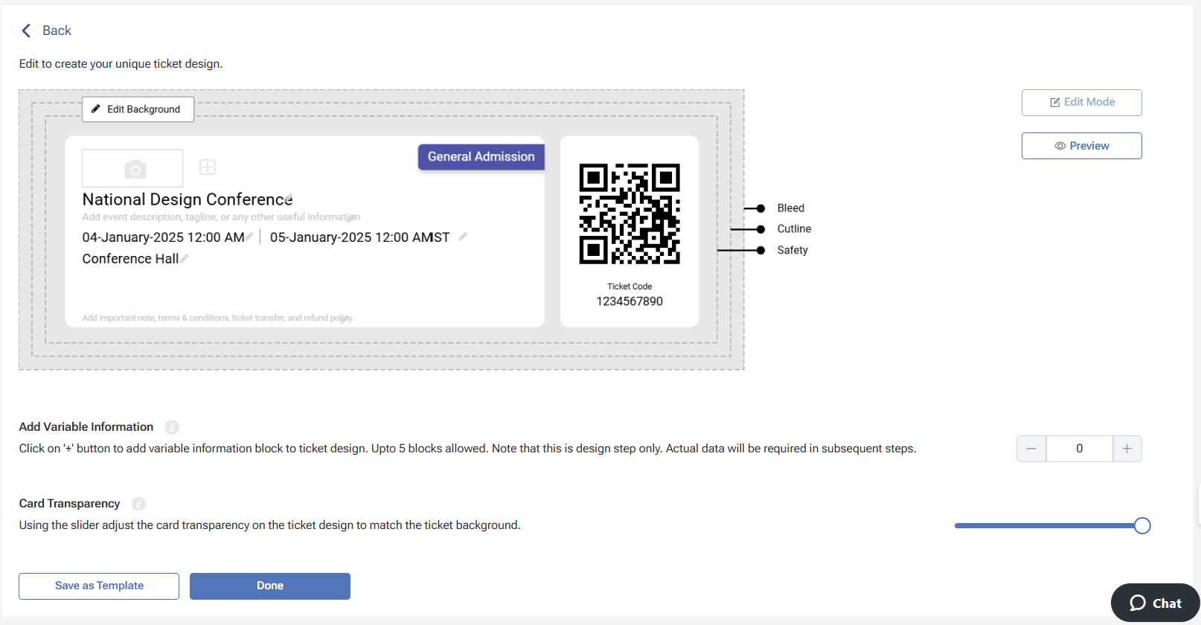
Task: Click the Safety legend label
Action: pos(792,250)
